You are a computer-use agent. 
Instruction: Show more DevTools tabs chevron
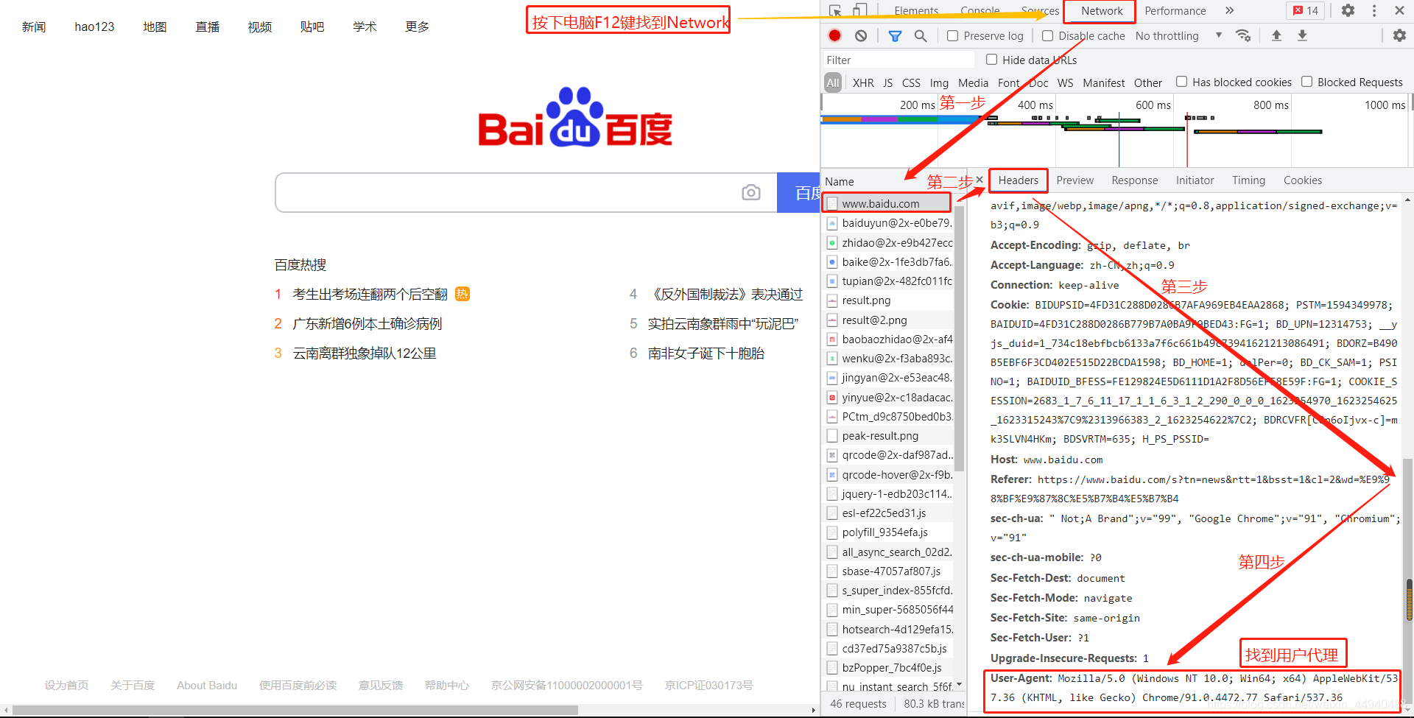click(1229, 10)
